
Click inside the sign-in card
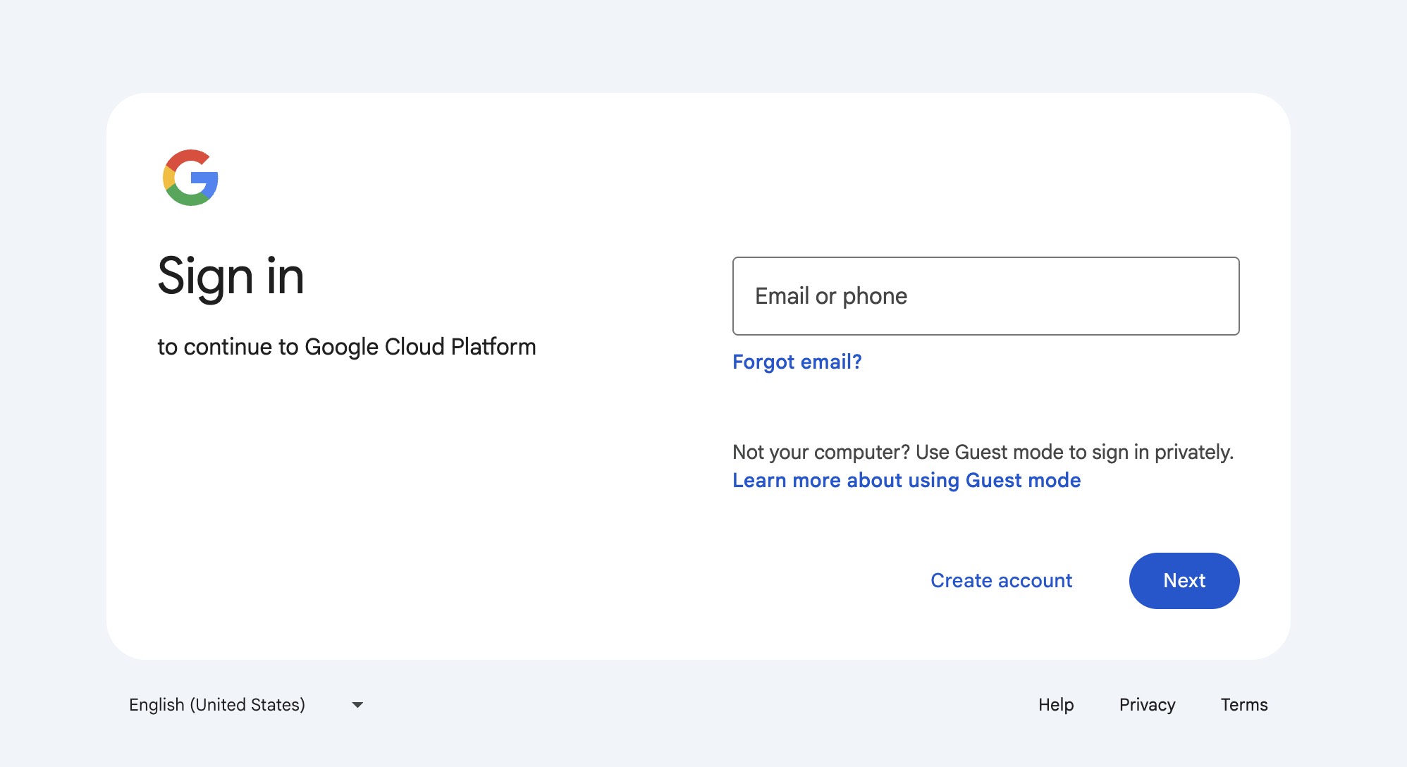(x=493, y=493)
